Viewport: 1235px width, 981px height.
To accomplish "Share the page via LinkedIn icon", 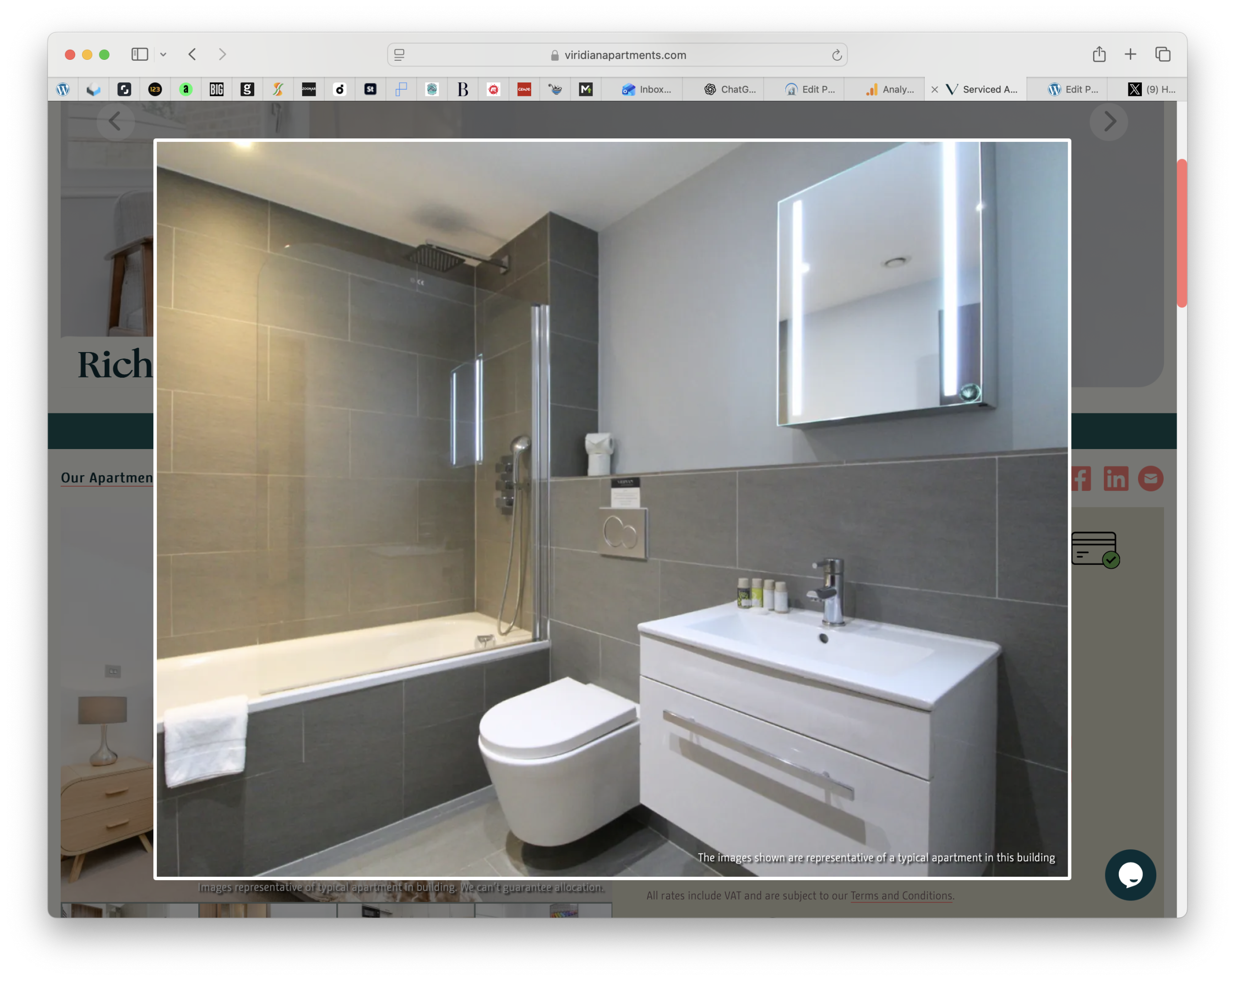I will pos(1115,479).
